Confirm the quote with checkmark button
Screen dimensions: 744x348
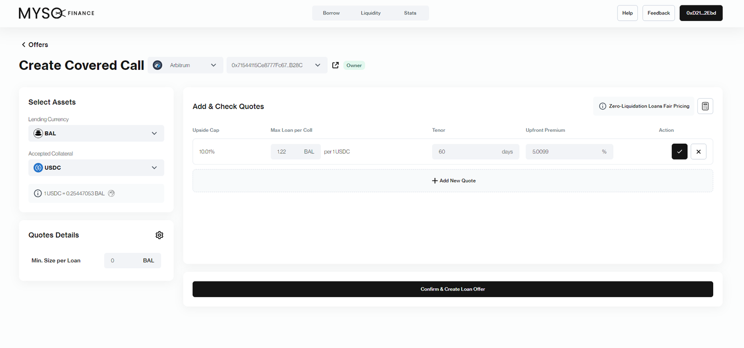[680, 152]
